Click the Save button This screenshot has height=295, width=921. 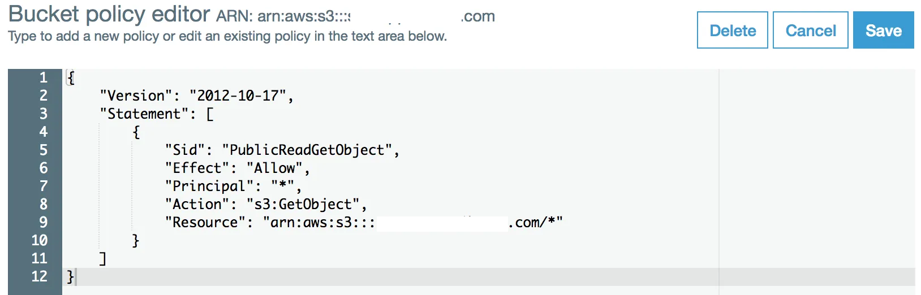tap(883, 31)
